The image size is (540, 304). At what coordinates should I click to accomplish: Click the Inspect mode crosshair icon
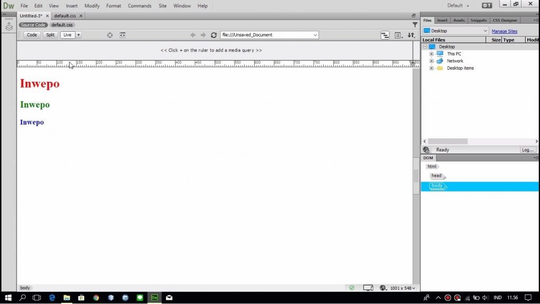(x=110, y=35)
